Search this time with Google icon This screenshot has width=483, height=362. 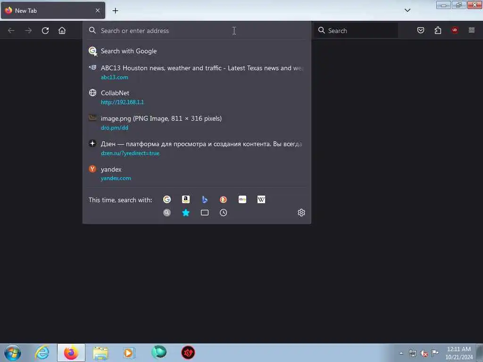click(167, 199)
